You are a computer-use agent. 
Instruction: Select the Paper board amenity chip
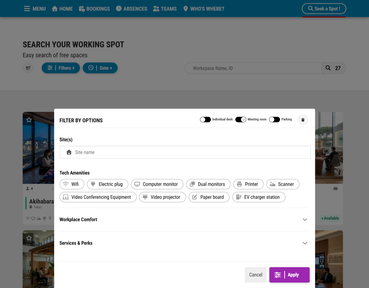(209, 197)
